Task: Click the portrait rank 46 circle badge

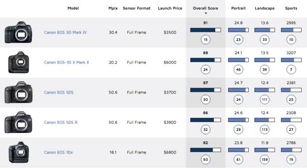Action: coord(238,70)
